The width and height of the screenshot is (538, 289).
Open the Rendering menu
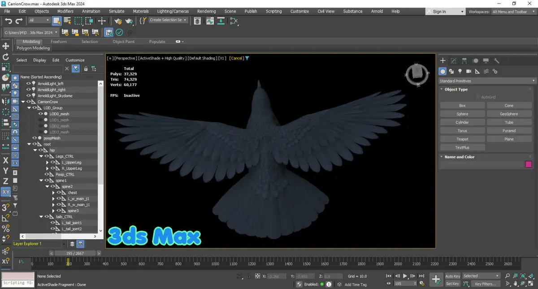206,11
